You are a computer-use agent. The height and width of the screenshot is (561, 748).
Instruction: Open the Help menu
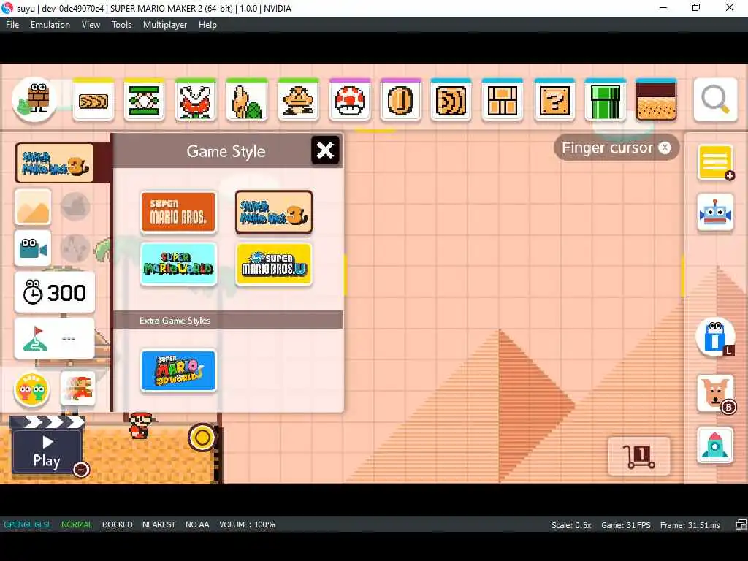pyautogui.click(x=207, y=25)
